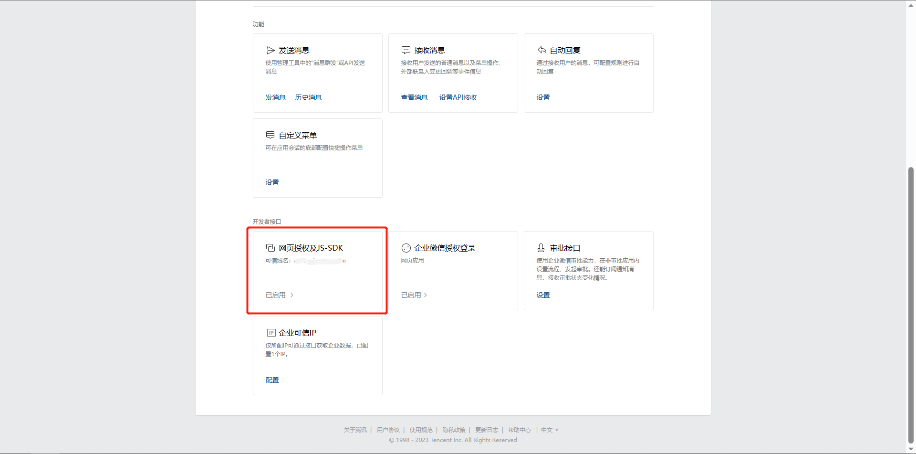
Task: Click the 发送消息 paper plane icon
Action: [271, 50]
